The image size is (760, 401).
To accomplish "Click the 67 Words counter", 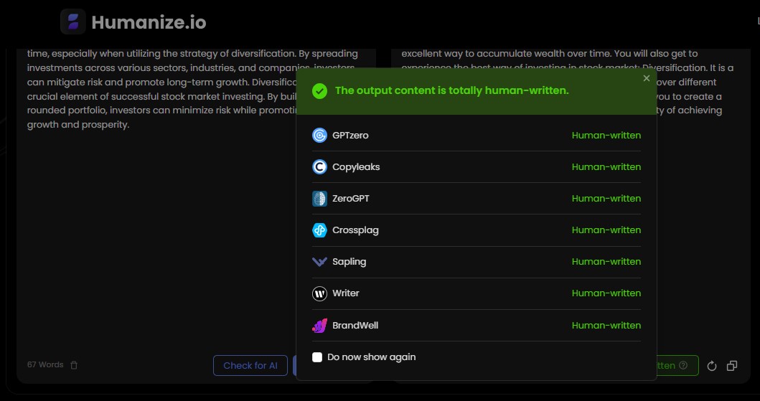I will click(x=45, y=365).
